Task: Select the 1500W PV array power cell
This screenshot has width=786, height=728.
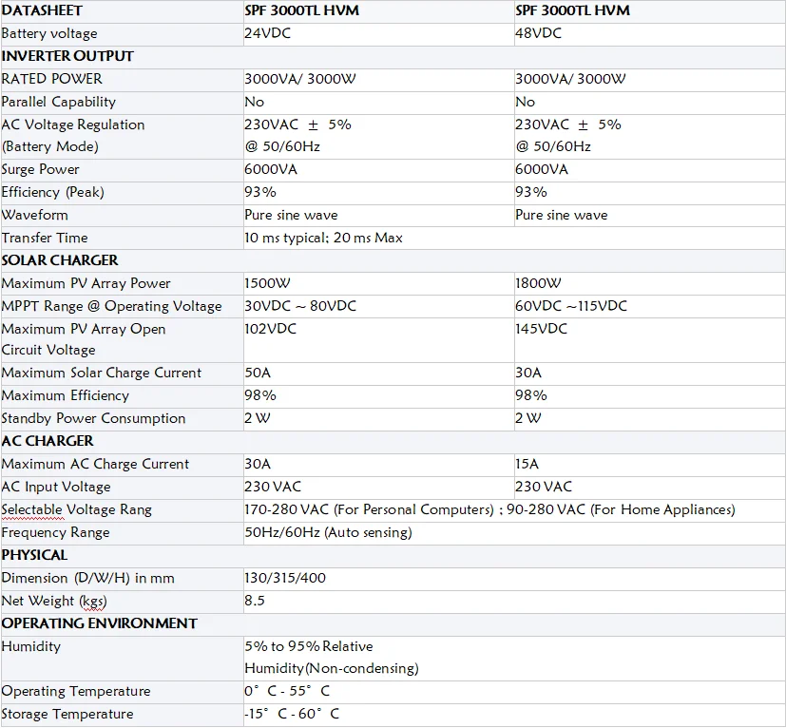Action: [379, 284]
